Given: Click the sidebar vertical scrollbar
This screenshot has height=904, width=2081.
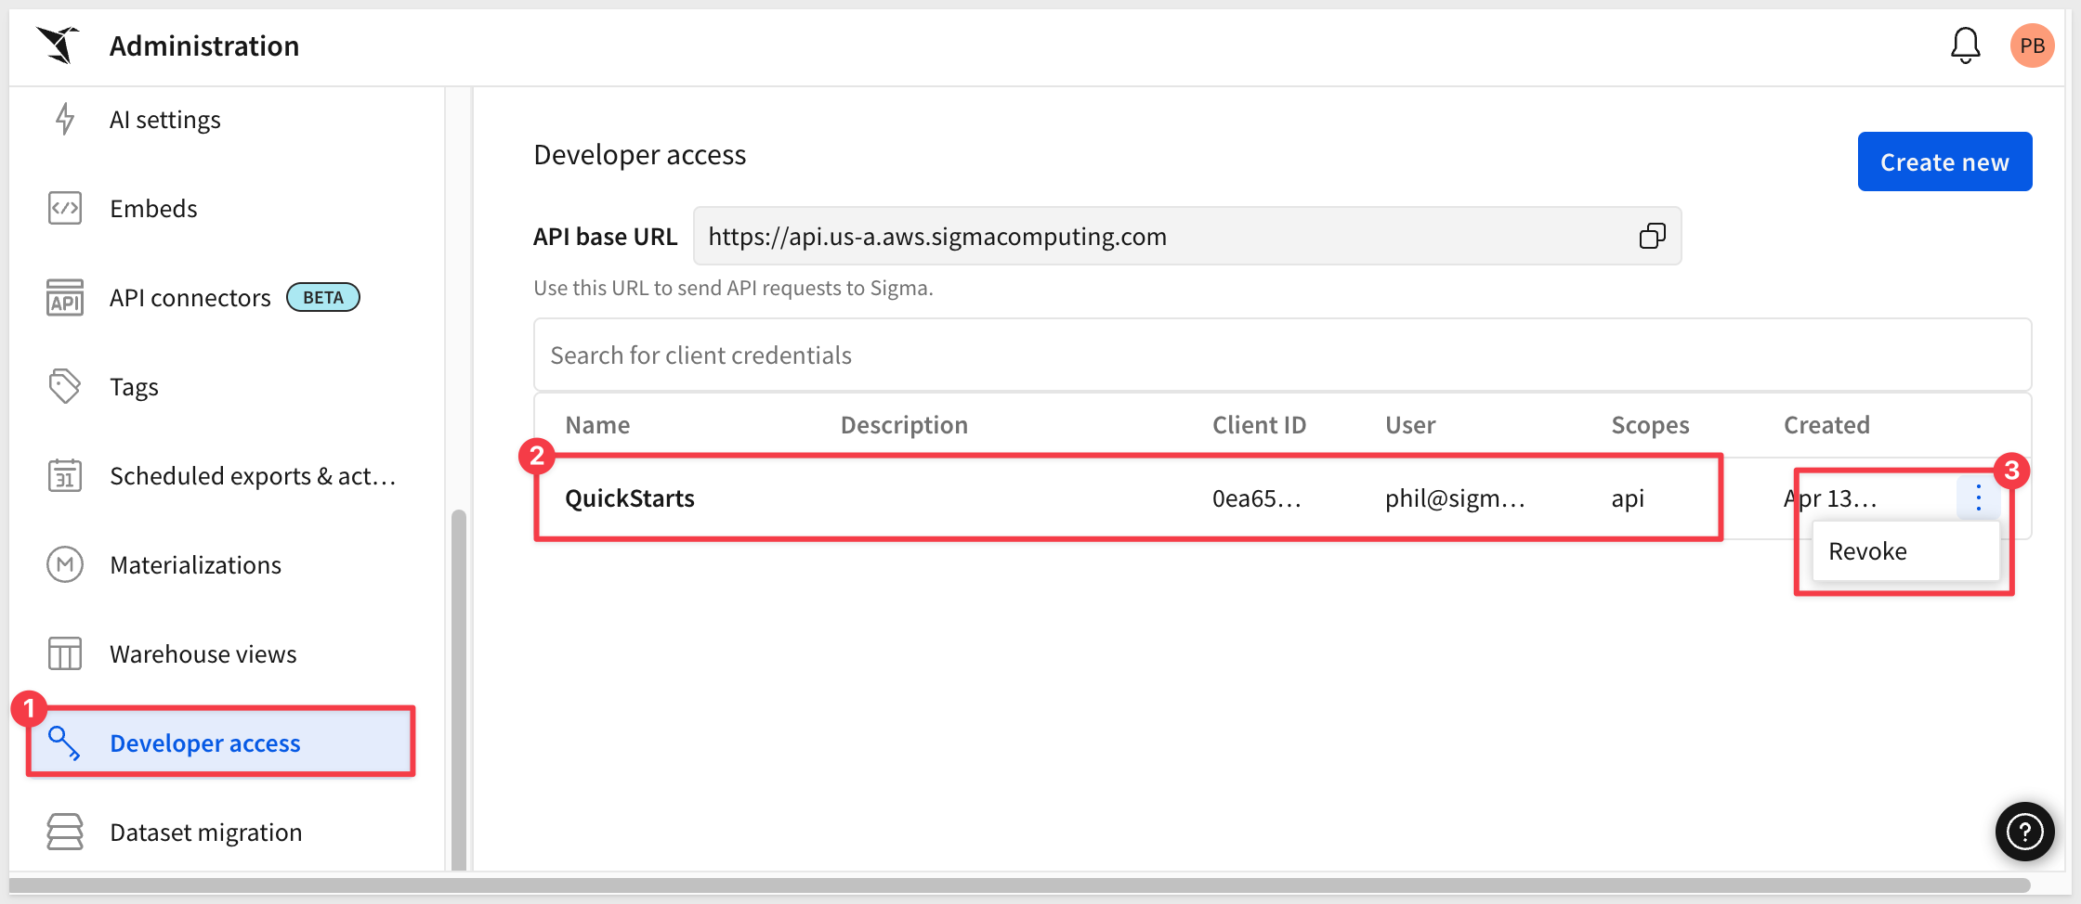Looking at the screenshot, I should 459,689.
